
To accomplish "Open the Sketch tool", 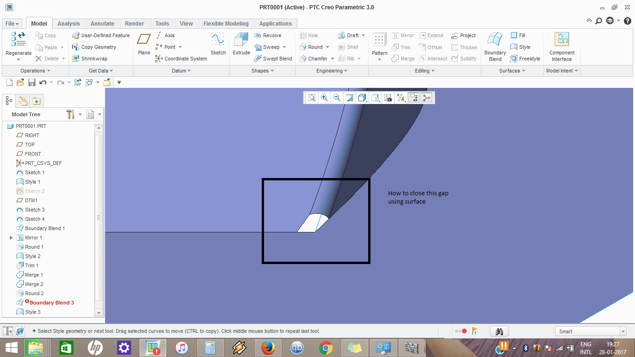I will (x=218, y=44).
